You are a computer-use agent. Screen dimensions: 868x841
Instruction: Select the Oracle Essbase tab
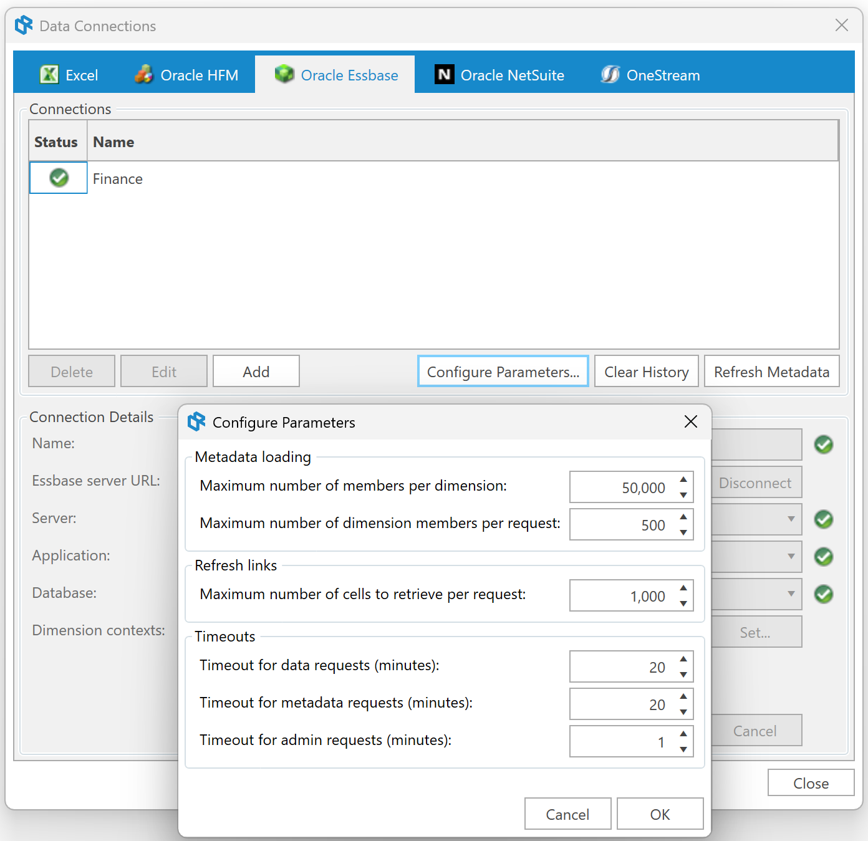coord(335,75)
